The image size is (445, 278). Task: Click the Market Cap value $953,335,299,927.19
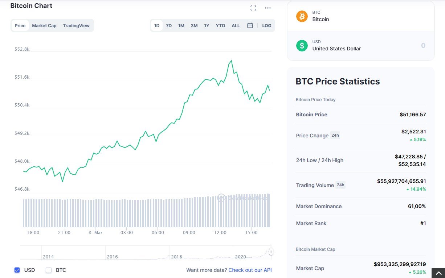400,264
